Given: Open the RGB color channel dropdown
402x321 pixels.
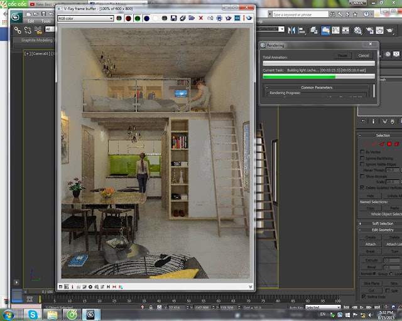Looking at the screenshot, I should pos(85,18).
